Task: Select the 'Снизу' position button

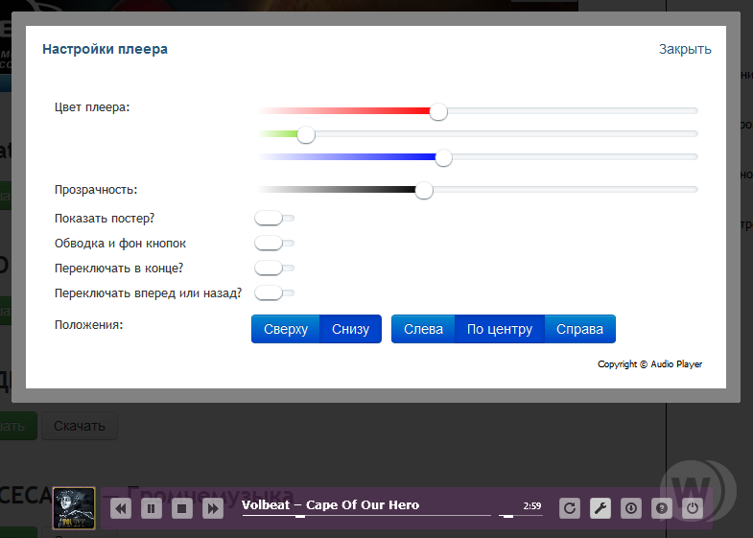Action: pyautogui.click(x=350, y=329)
